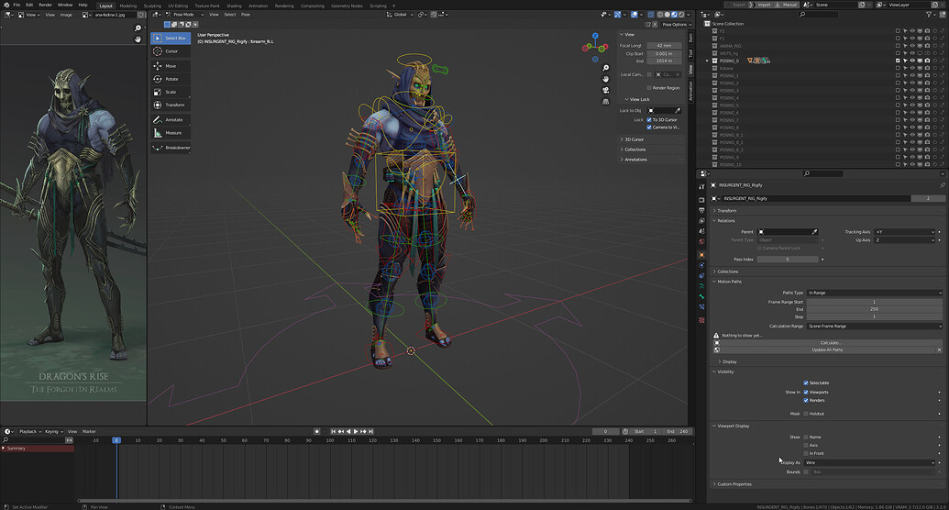
Task: Activate the Breakdowner pose tool
Action: (171, 147)
